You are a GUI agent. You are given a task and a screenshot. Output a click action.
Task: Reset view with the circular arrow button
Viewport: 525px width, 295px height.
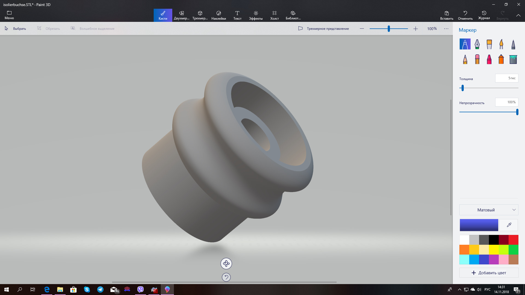(x=226, y=277)
